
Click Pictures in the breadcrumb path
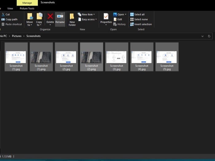coord(17,36)
